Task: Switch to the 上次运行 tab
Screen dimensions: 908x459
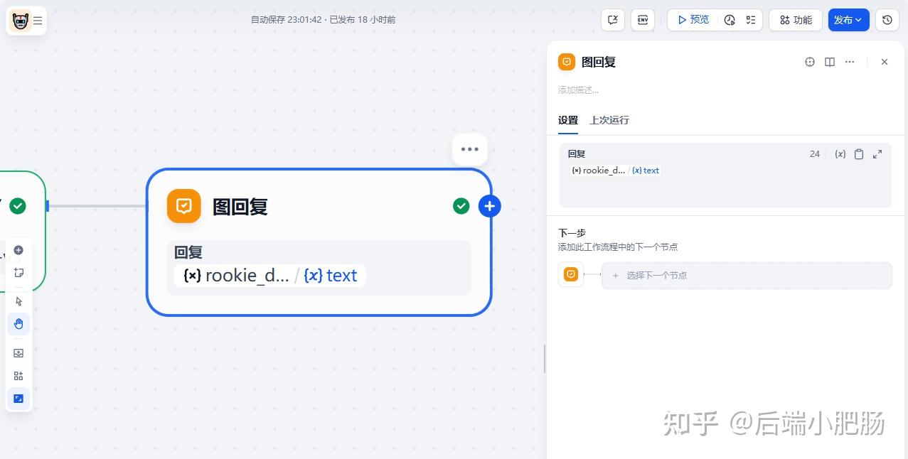Action: pos(609,120)
